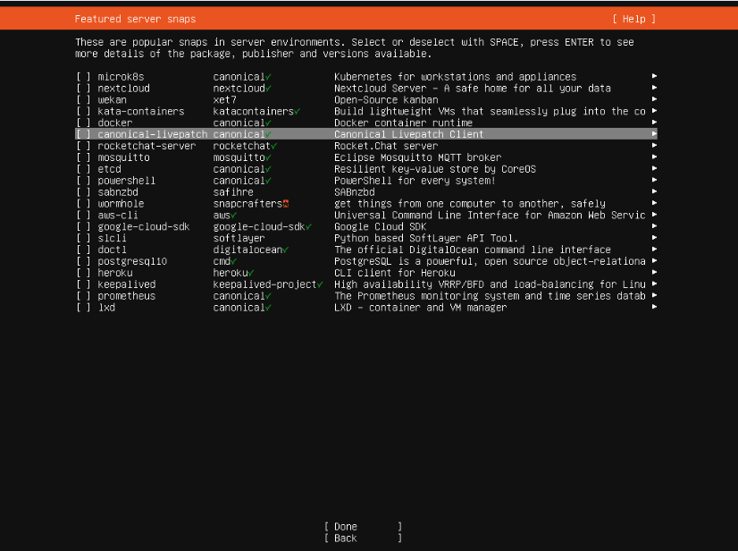This screenshot has height=551, width=738.
Task: Click the verified checkmark beside cmd publisher
Action: [x=233, y=261]
